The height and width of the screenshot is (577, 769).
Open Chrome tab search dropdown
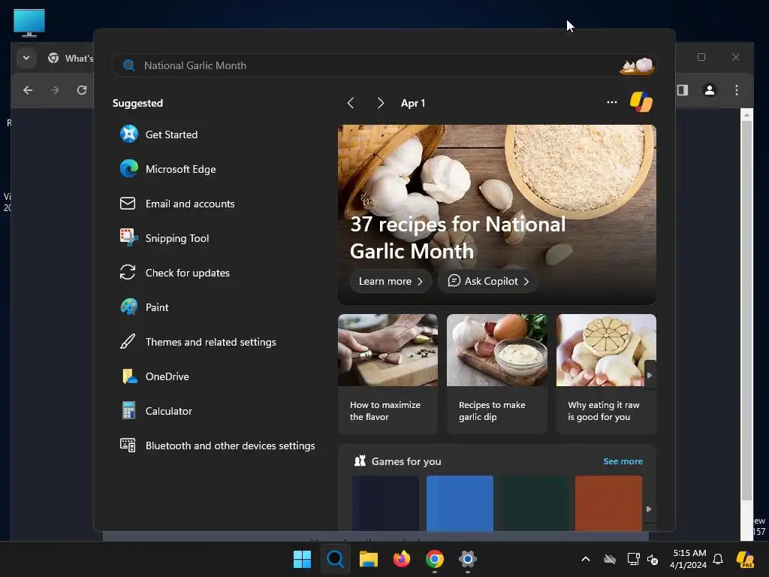[x=26, y=58]
